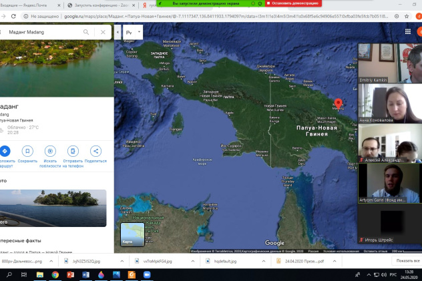Click the Madang island photo thumbnail
Image resolution: width=422 pixels, height=281 pixels.
point(53,208)
